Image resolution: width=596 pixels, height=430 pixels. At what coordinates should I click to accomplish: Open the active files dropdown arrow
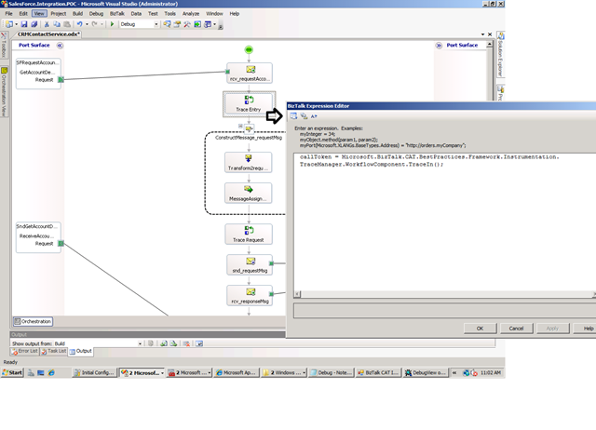pyautogui.click(x=482, y=34)
